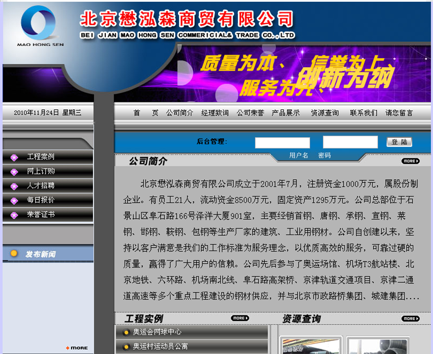This screenshot has height=354, width=433.
Task: Click the Mao Hong Sen company logo
Action: coord(40,25)
